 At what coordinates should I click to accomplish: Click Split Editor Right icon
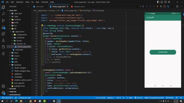pos(177,7)
